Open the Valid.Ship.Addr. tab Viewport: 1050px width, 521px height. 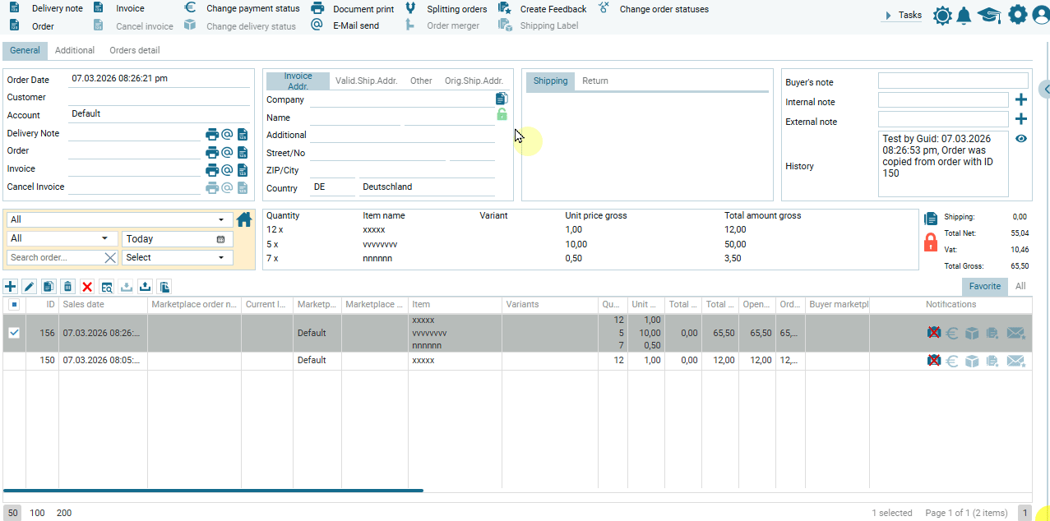coord(366,81)
